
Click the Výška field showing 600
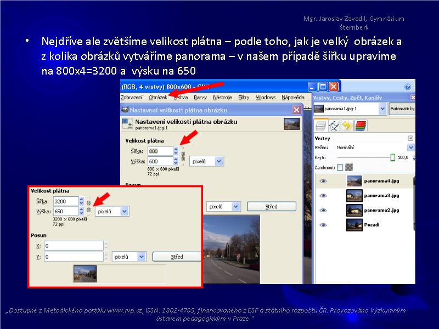click(x=160, y=161)
